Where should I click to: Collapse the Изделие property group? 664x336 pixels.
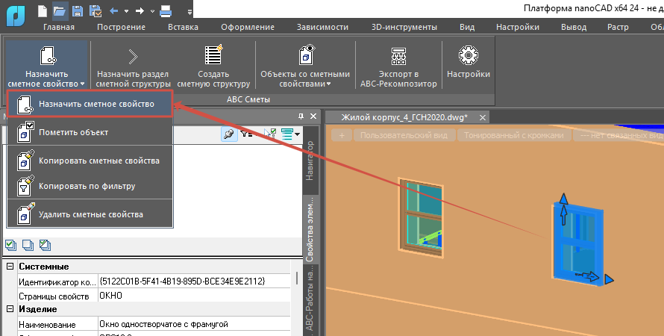10,309
